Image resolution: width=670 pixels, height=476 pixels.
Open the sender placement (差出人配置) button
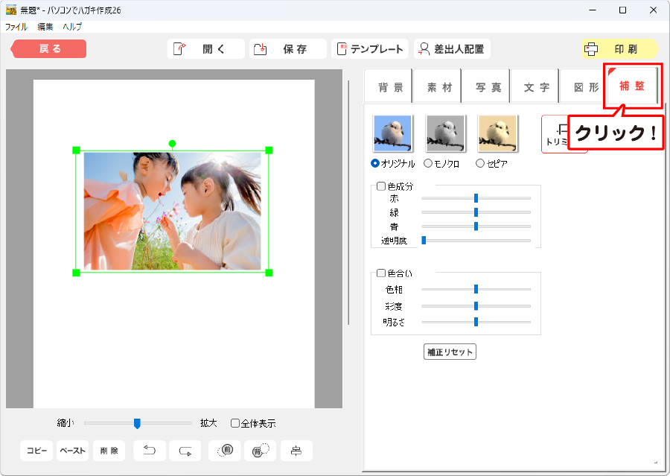point(452,49)
